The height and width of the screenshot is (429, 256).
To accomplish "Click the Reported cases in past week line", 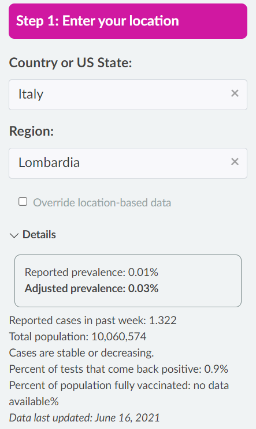I will point(93,321).
